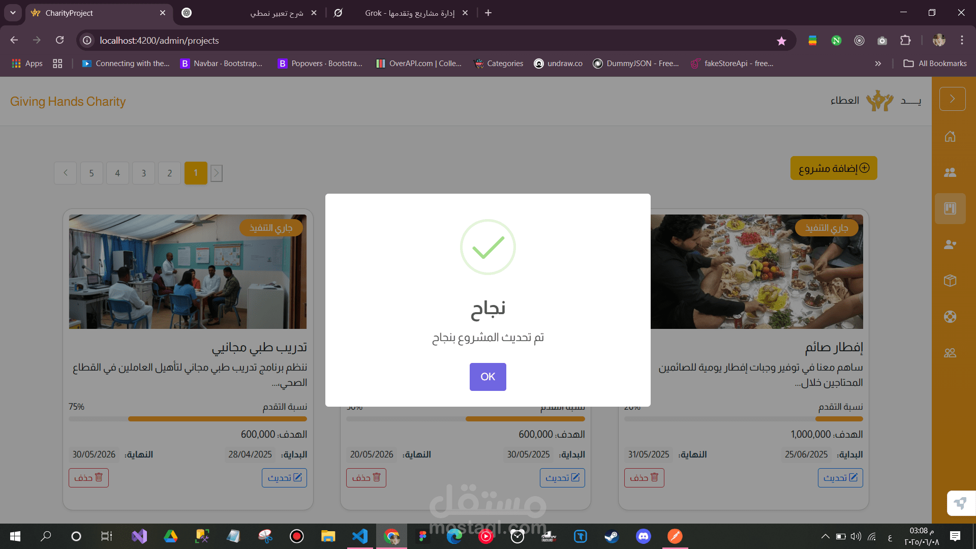Click the medical training project thumbnail
The height and width of the screenshot is (549, 976).
point(188,271)
